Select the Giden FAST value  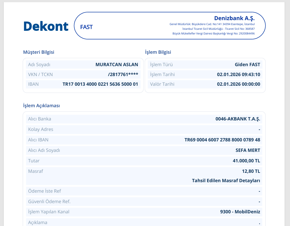[247, 64]
